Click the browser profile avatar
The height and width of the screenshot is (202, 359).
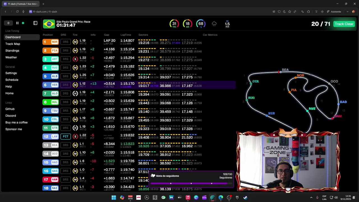pyautogui.click(x=353, y=12)
